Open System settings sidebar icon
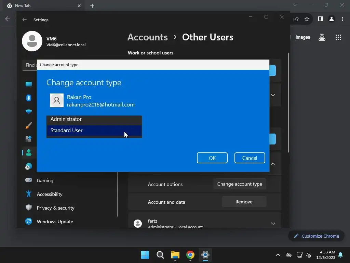Screen dimensions: 350x263 pyautogui.click(x=29, y=84)
